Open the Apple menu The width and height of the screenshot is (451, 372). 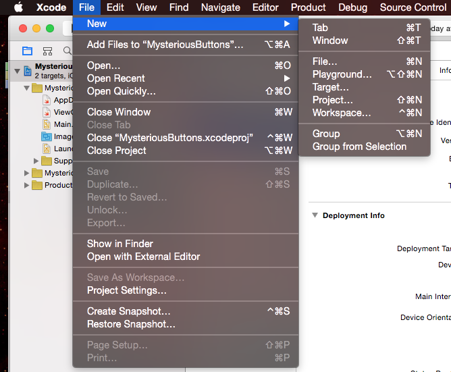19,7
